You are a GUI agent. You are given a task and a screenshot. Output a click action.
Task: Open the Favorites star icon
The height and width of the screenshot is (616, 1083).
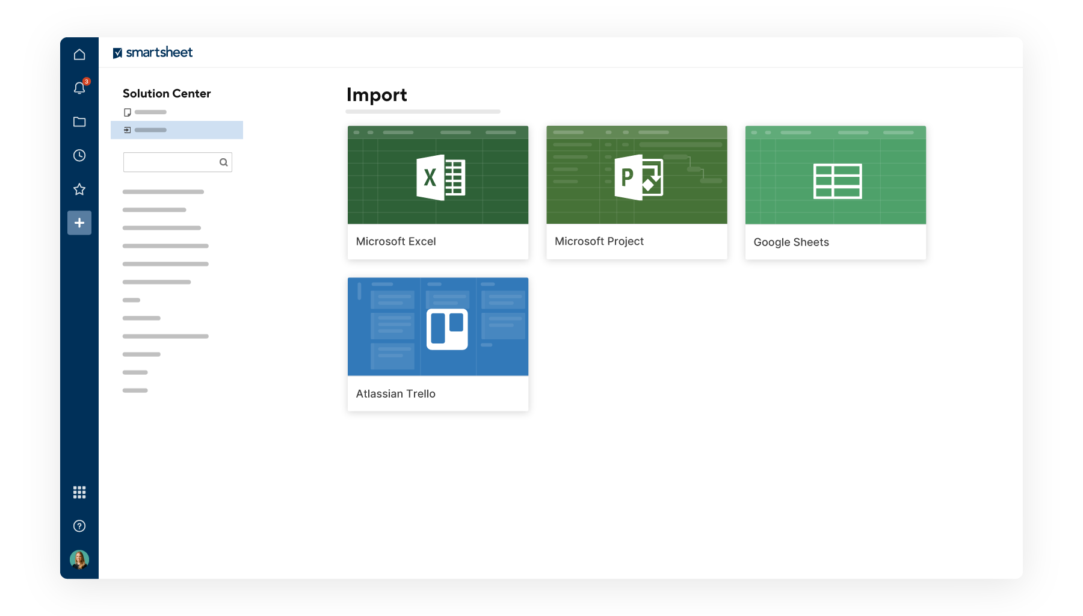tap(79, 189)
